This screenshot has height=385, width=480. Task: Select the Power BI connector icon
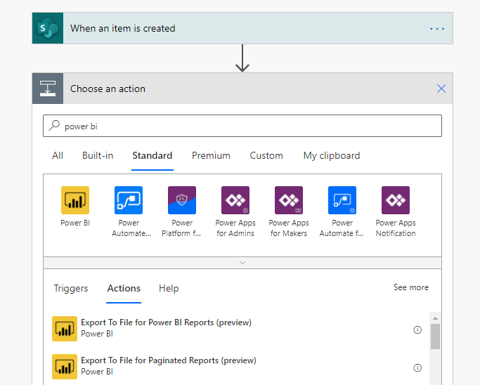coord(75,200)
